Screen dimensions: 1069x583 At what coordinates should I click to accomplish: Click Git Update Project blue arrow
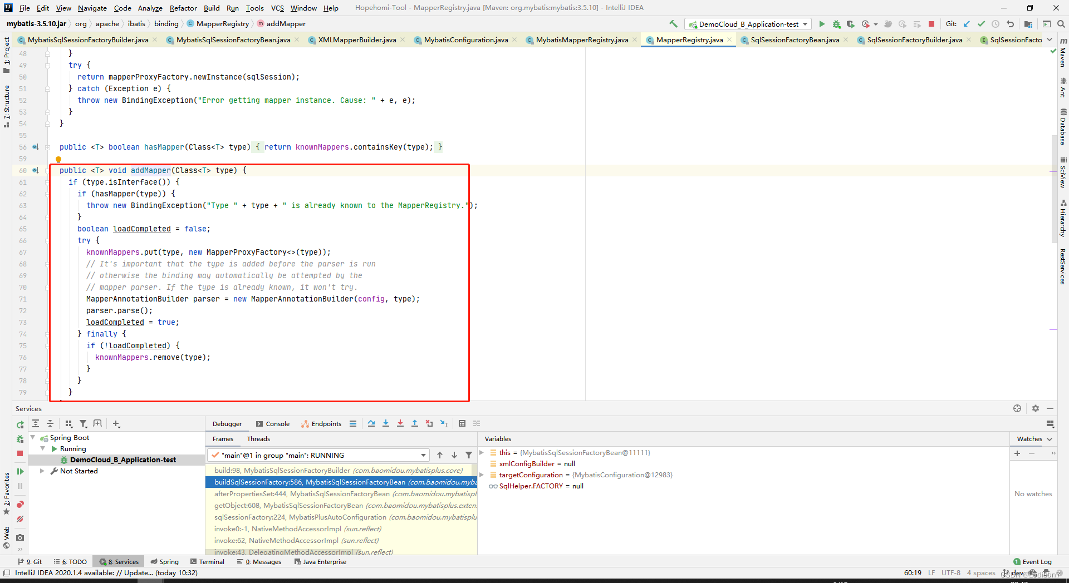pos(967,24)
